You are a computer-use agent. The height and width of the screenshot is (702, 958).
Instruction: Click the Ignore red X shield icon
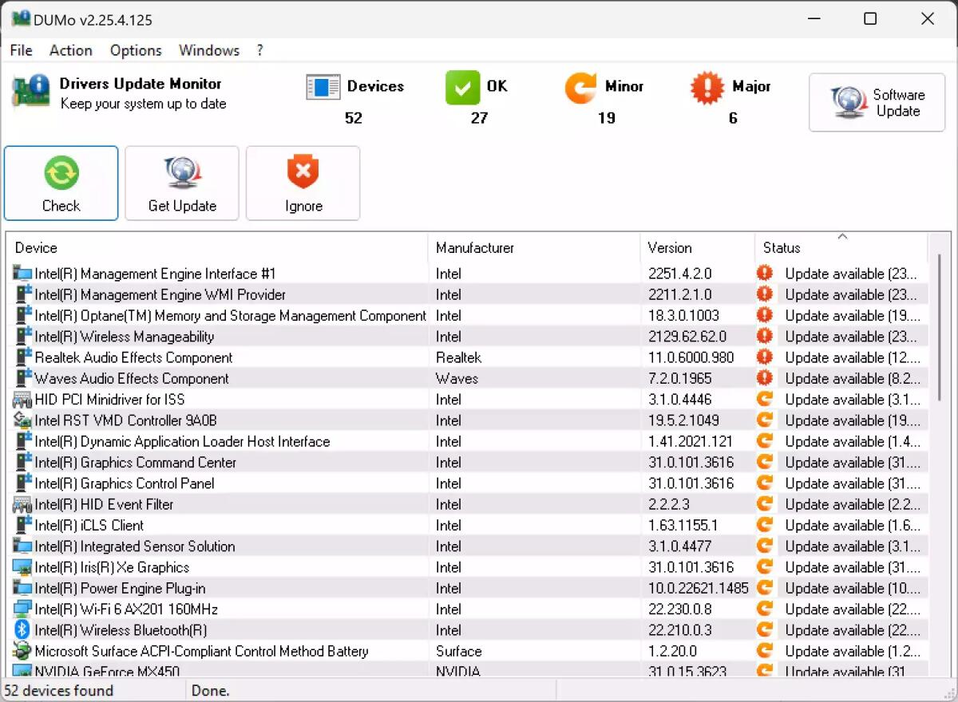[303, 171]
